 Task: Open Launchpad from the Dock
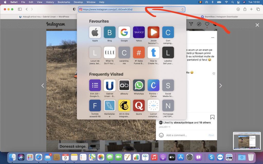coord(30,157)
